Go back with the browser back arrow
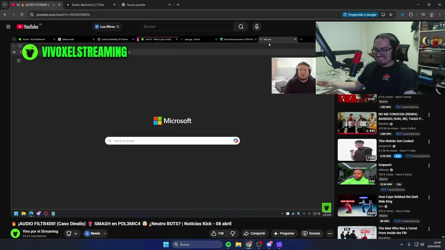 click(5, 15)
